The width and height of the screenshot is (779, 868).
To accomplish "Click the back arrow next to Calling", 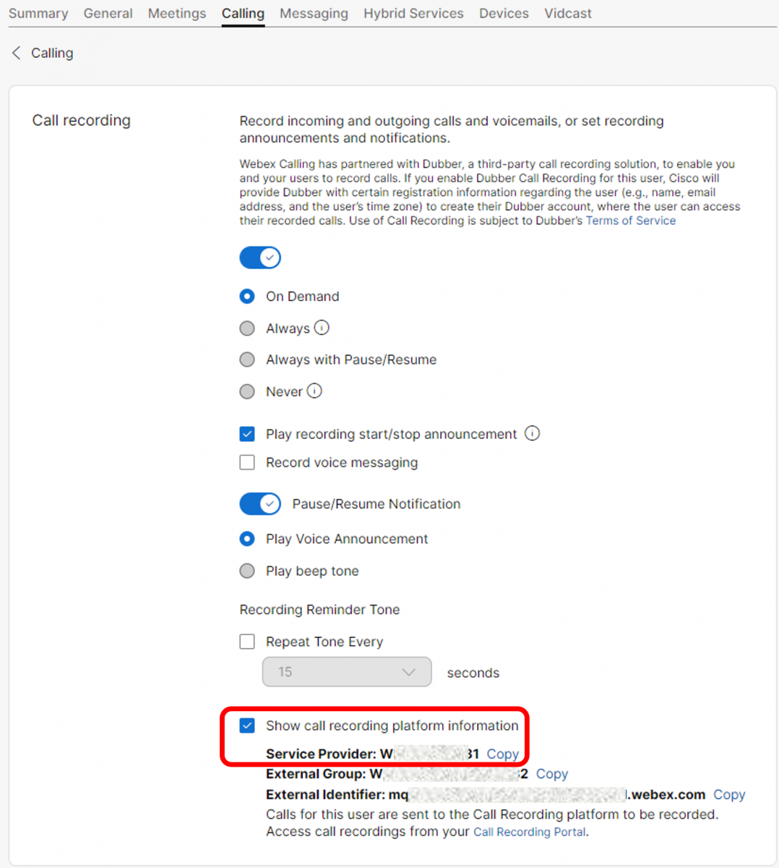I will click(17, 53).
